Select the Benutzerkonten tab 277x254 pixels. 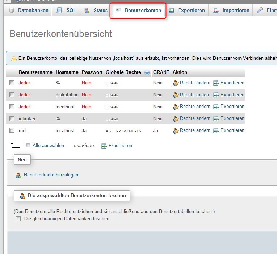pyautogui.click(x=138, y=10)
